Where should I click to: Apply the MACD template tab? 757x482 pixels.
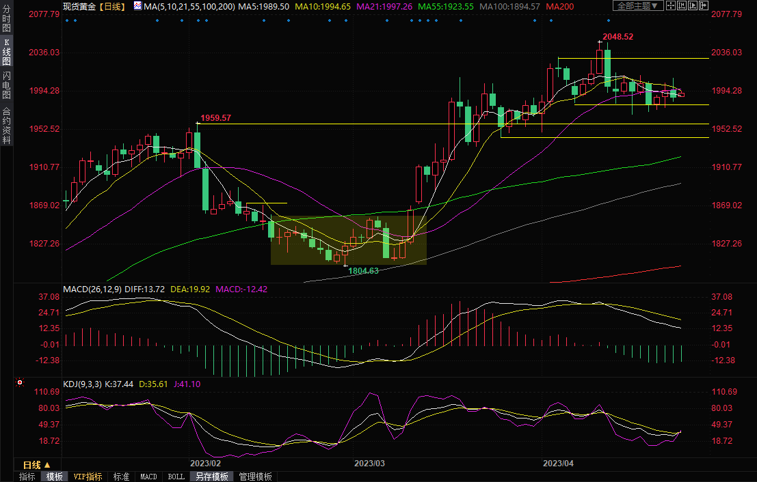pos(148,477)
